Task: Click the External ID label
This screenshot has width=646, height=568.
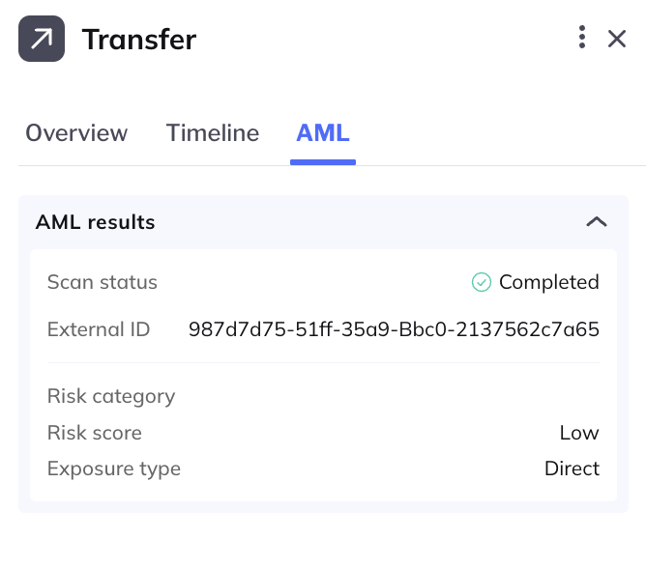Action: (99, 329)
